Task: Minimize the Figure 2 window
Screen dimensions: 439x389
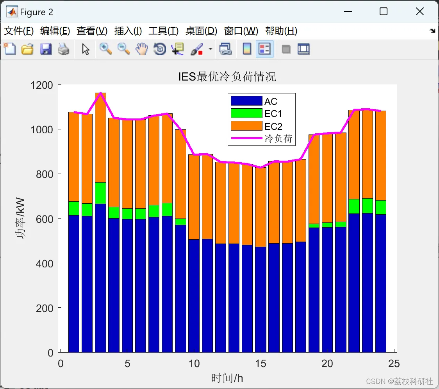Action: (348, 11)
